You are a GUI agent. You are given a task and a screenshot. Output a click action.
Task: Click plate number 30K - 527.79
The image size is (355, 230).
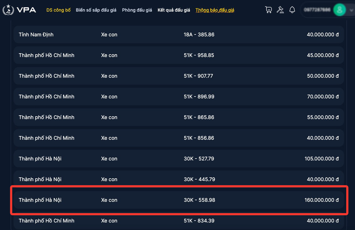199,159
